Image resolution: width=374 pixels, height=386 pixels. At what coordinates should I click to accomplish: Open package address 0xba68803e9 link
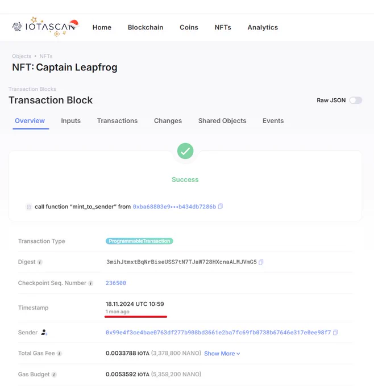coord(174,207)
